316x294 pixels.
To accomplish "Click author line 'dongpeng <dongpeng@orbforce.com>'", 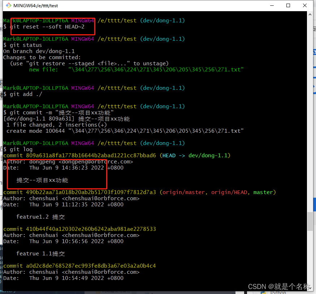I will tap(81, 162).
